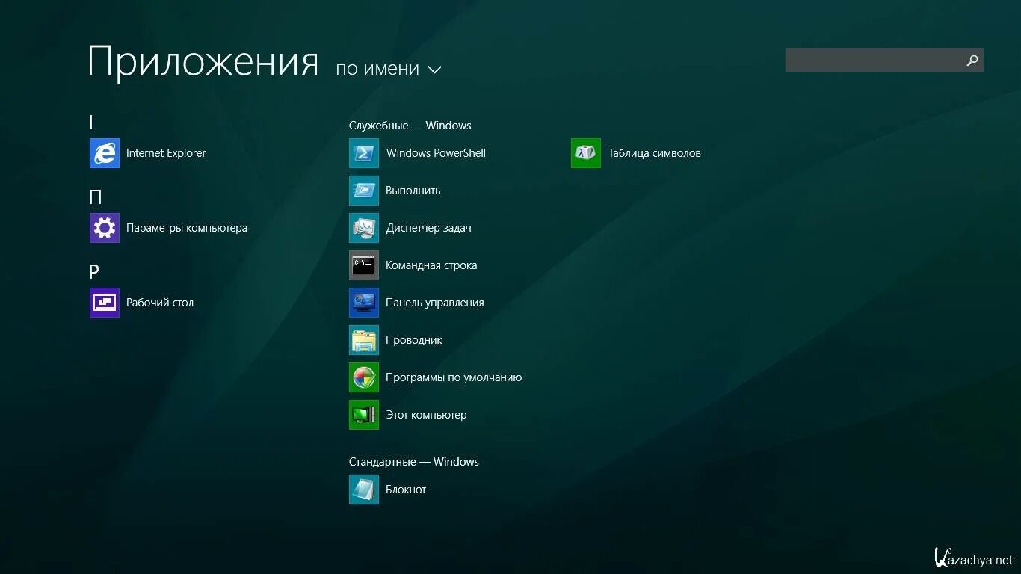Open the Панель управления icon
Screen dimensions: 1021x574
click(x=364, y=303)
